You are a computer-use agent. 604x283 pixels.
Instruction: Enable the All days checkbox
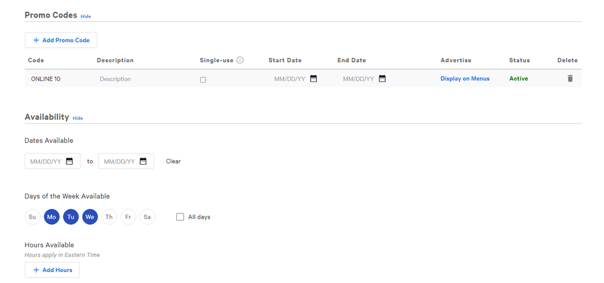(180, 216)
